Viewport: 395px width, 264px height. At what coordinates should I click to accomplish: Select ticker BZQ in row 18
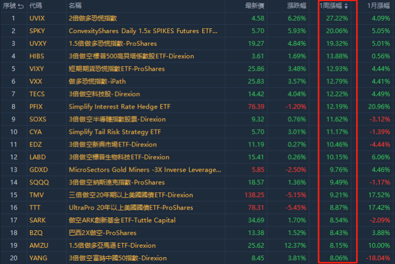pyautogui.click(x=36, y=233)
